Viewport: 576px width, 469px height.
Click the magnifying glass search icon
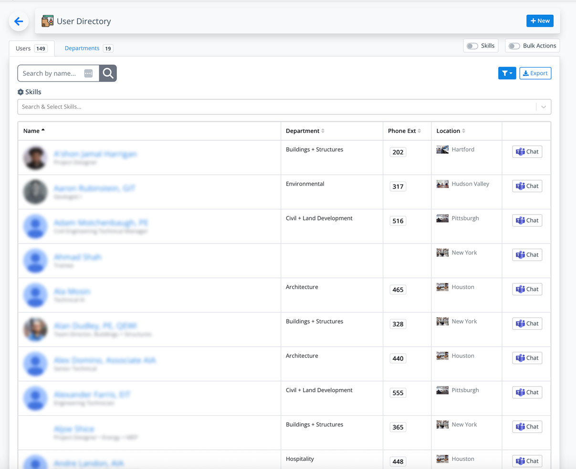107,73
